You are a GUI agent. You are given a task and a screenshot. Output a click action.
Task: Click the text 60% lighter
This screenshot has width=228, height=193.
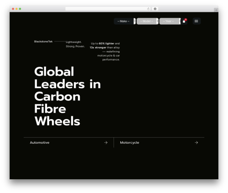[106, 43]
